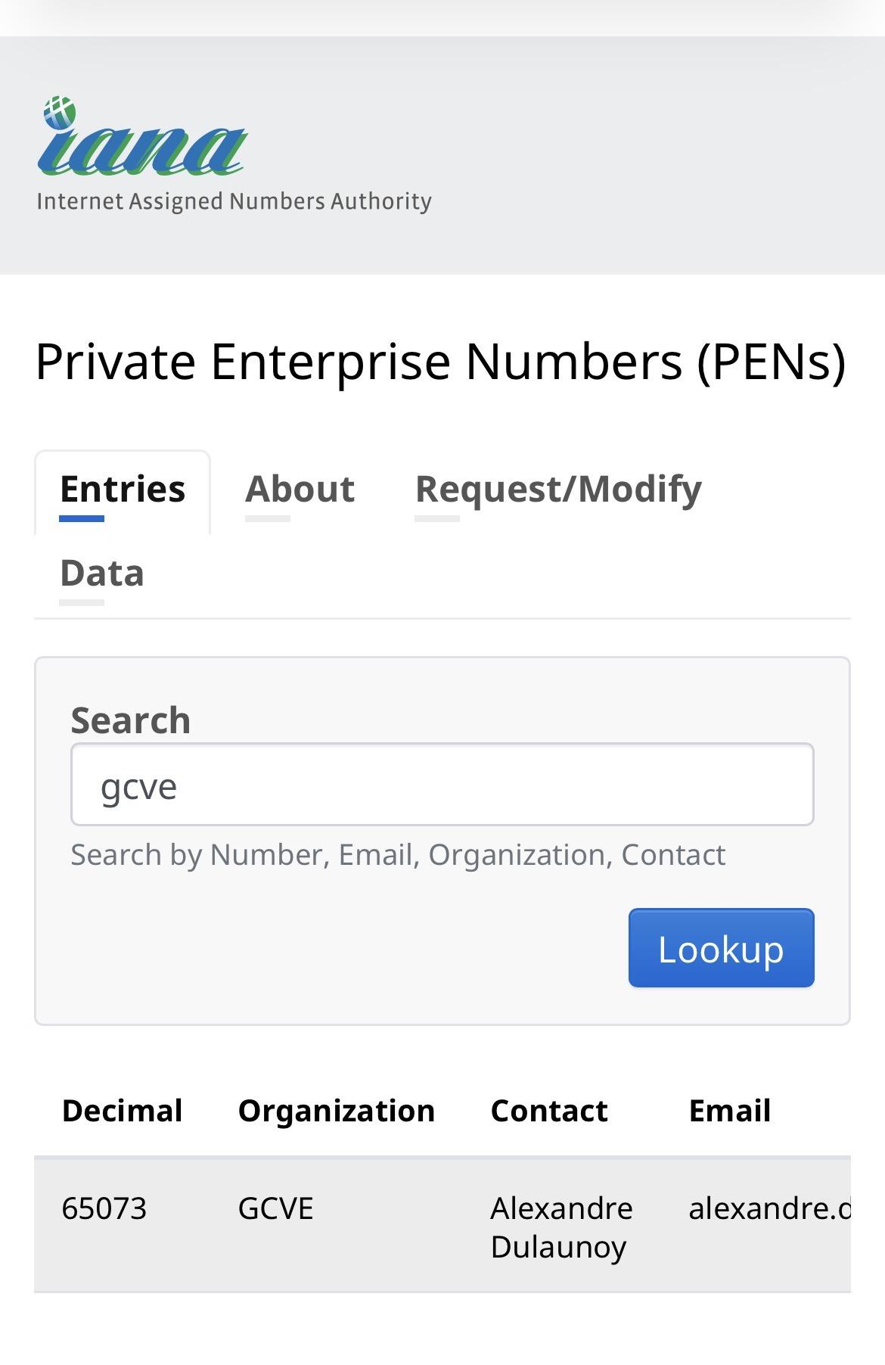This screenshot has width=885, height=1365.
Task: Select the Data tab
Action: [102, 574]
